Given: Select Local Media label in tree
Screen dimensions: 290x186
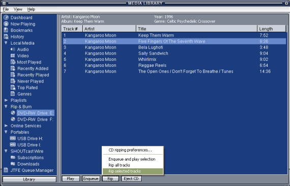Looking at the screenshot, I should pos(22,43).
